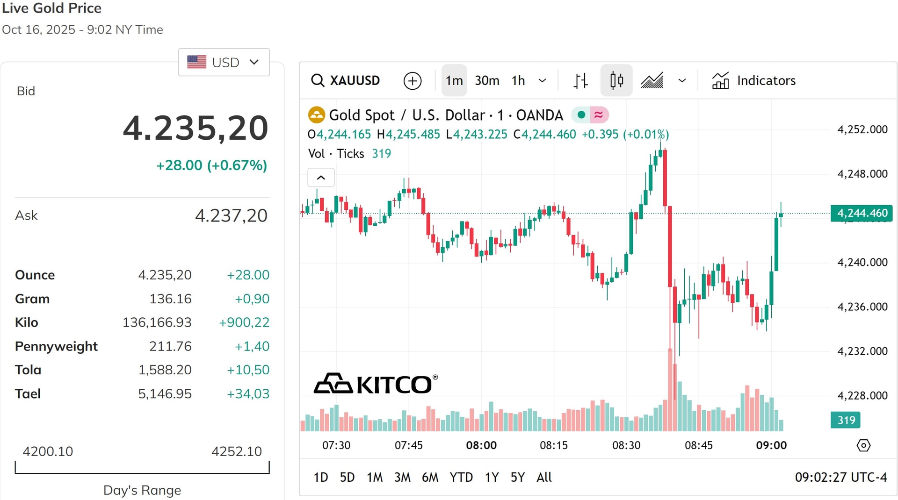Expand more chart styles dropdown
This screenshot has width=898, height=500.
pos(682,81)
